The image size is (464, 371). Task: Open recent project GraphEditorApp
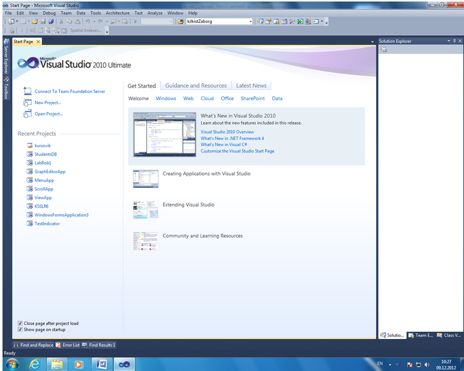coord(50,171)
